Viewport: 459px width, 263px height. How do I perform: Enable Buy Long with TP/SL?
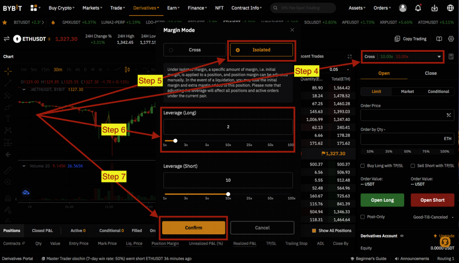pos(362,165)
